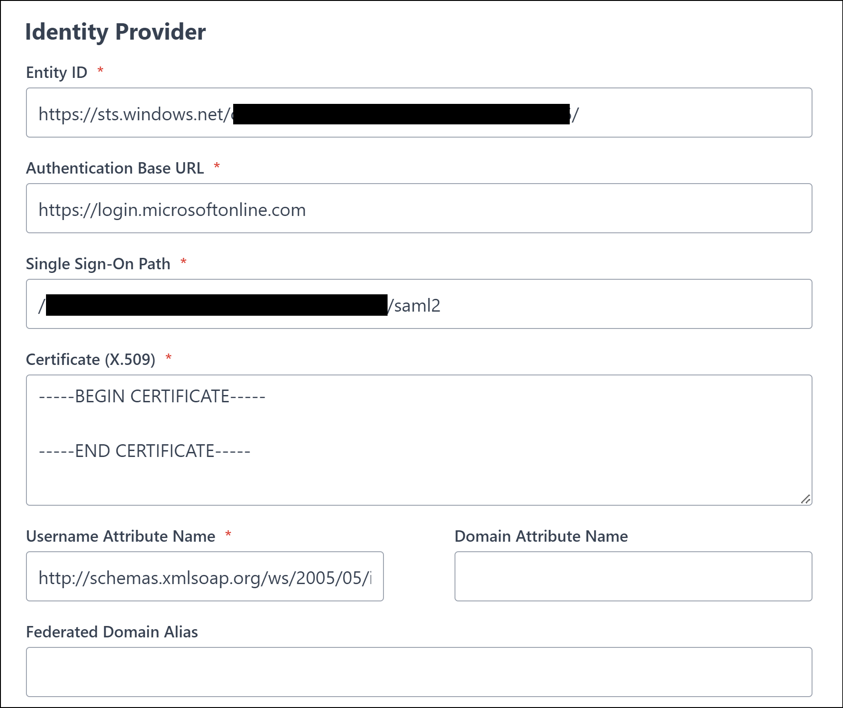Click the "Authentication Base URL" label
This screenshot has width=843, height=708.
tap(115, 168)
